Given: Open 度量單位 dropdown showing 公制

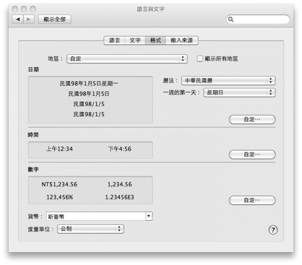Looking at the screenshot, I should (91, 229).
